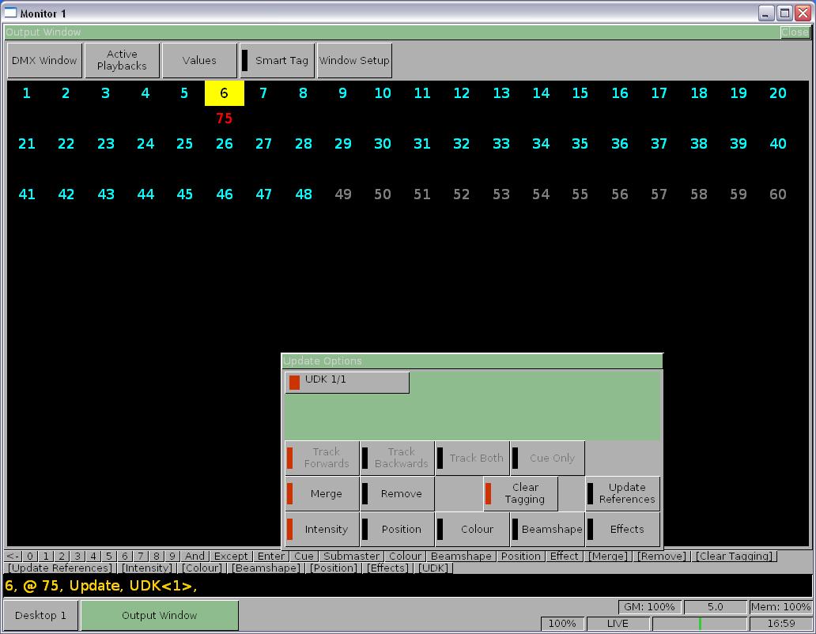Show Active Playbacks

(x=122, y=60)
